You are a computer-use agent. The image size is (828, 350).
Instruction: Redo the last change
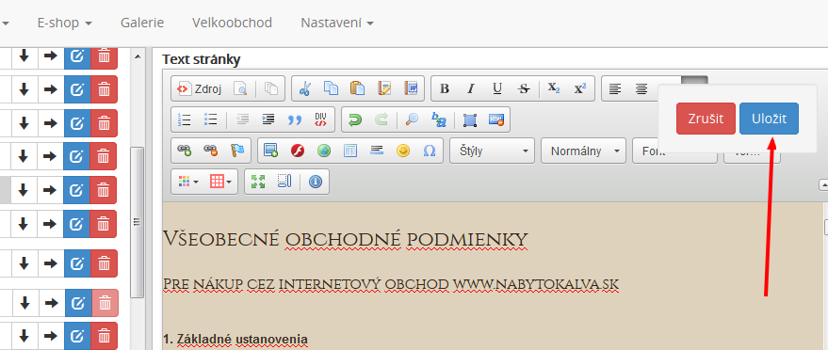[x=382, y=119]
